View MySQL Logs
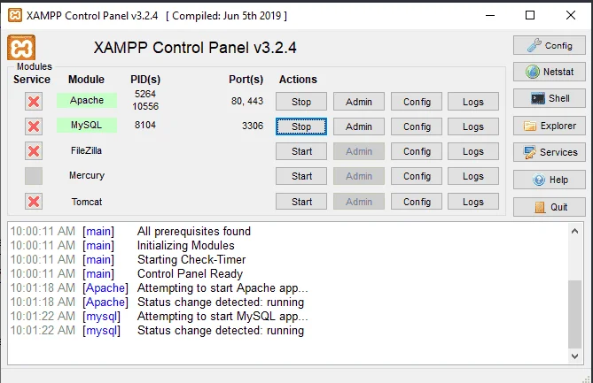Image resolution: width=593 pixels, height=383 pixels. tap(473, 126)
